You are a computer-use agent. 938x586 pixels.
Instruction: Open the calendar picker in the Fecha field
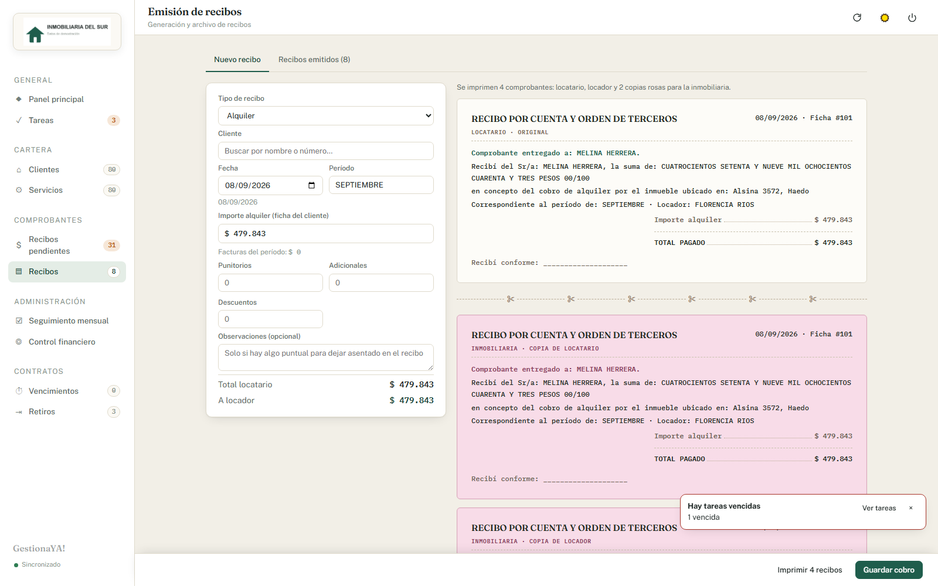click(x=311, y=185)
